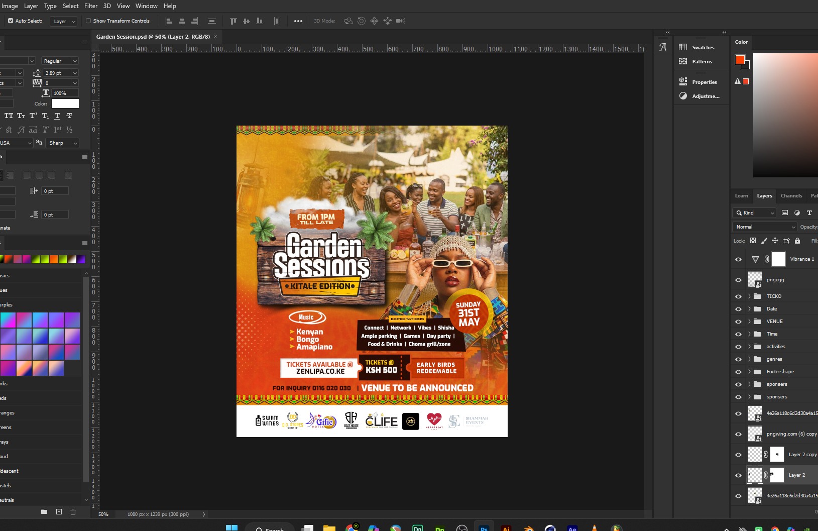Click the white text Color swatch
This screenshot has width=818, height=531.
(65, 103)
